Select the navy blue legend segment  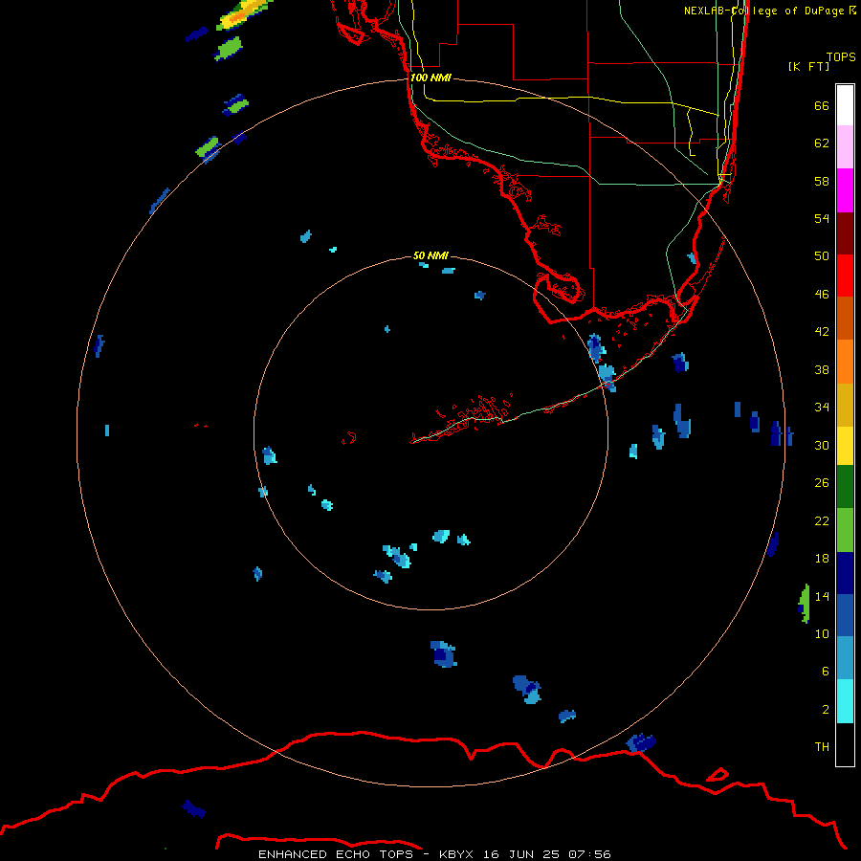tap(845, 573)
